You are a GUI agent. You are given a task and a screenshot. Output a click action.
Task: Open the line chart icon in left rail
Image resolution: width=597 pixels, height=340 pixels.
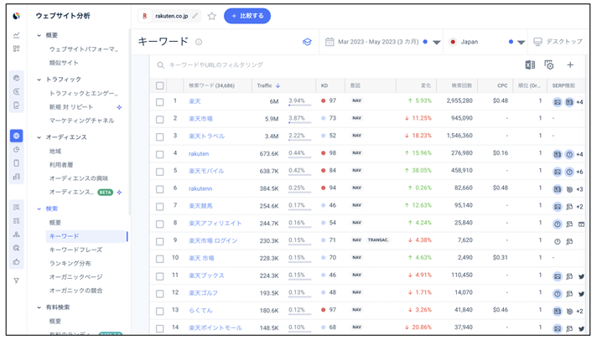tap(17, 35)
